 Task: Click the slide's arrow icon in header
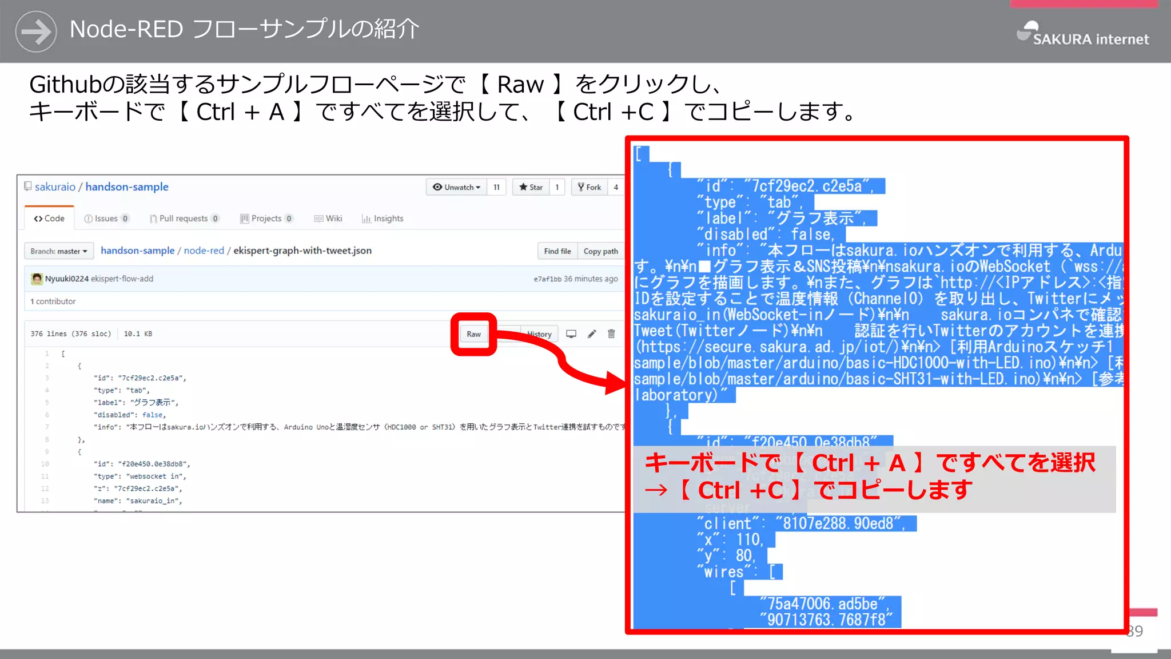pos(36,32)
